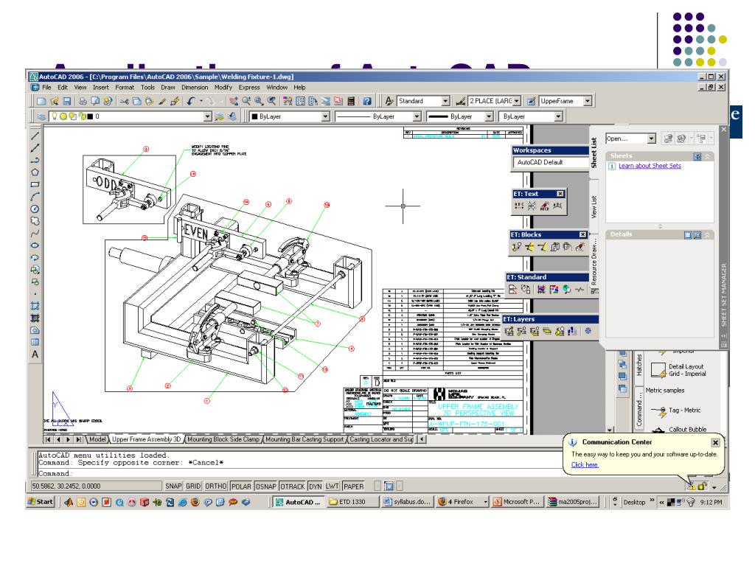Click the Super Hatch icon in ET: Standard
This screenshot has height=566, width=755.
pyautogui.click(x=541, y=289)
